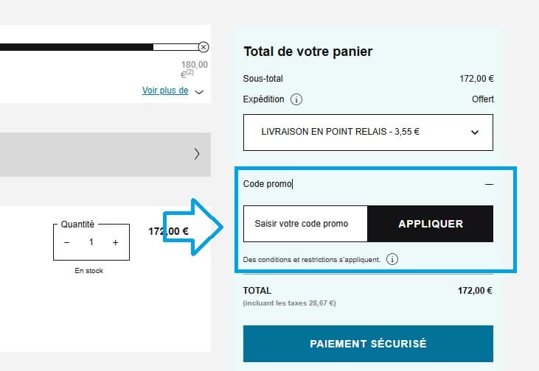Decrease quantity with the minus button

66,242
